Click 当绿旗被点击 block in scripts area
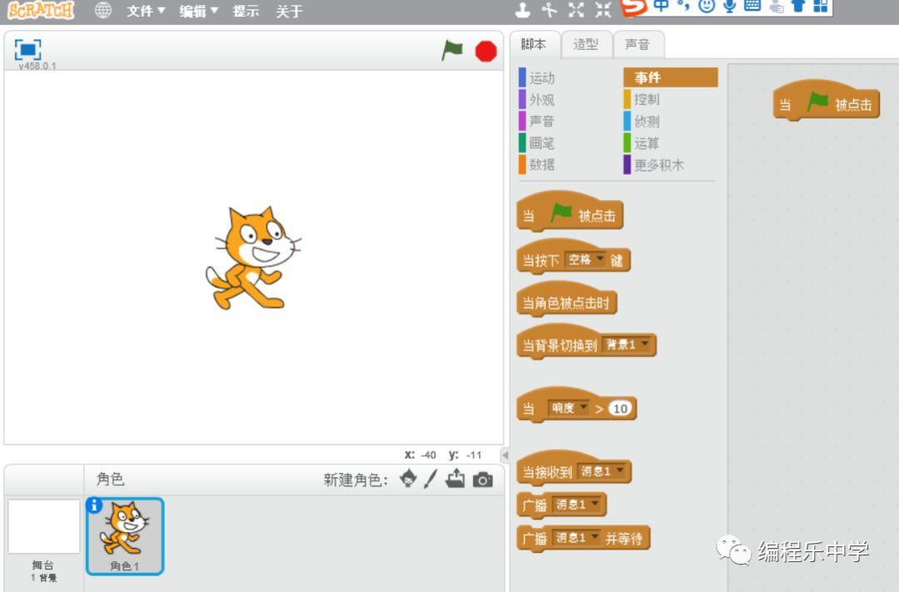899x592 pixels. point(827,101)
